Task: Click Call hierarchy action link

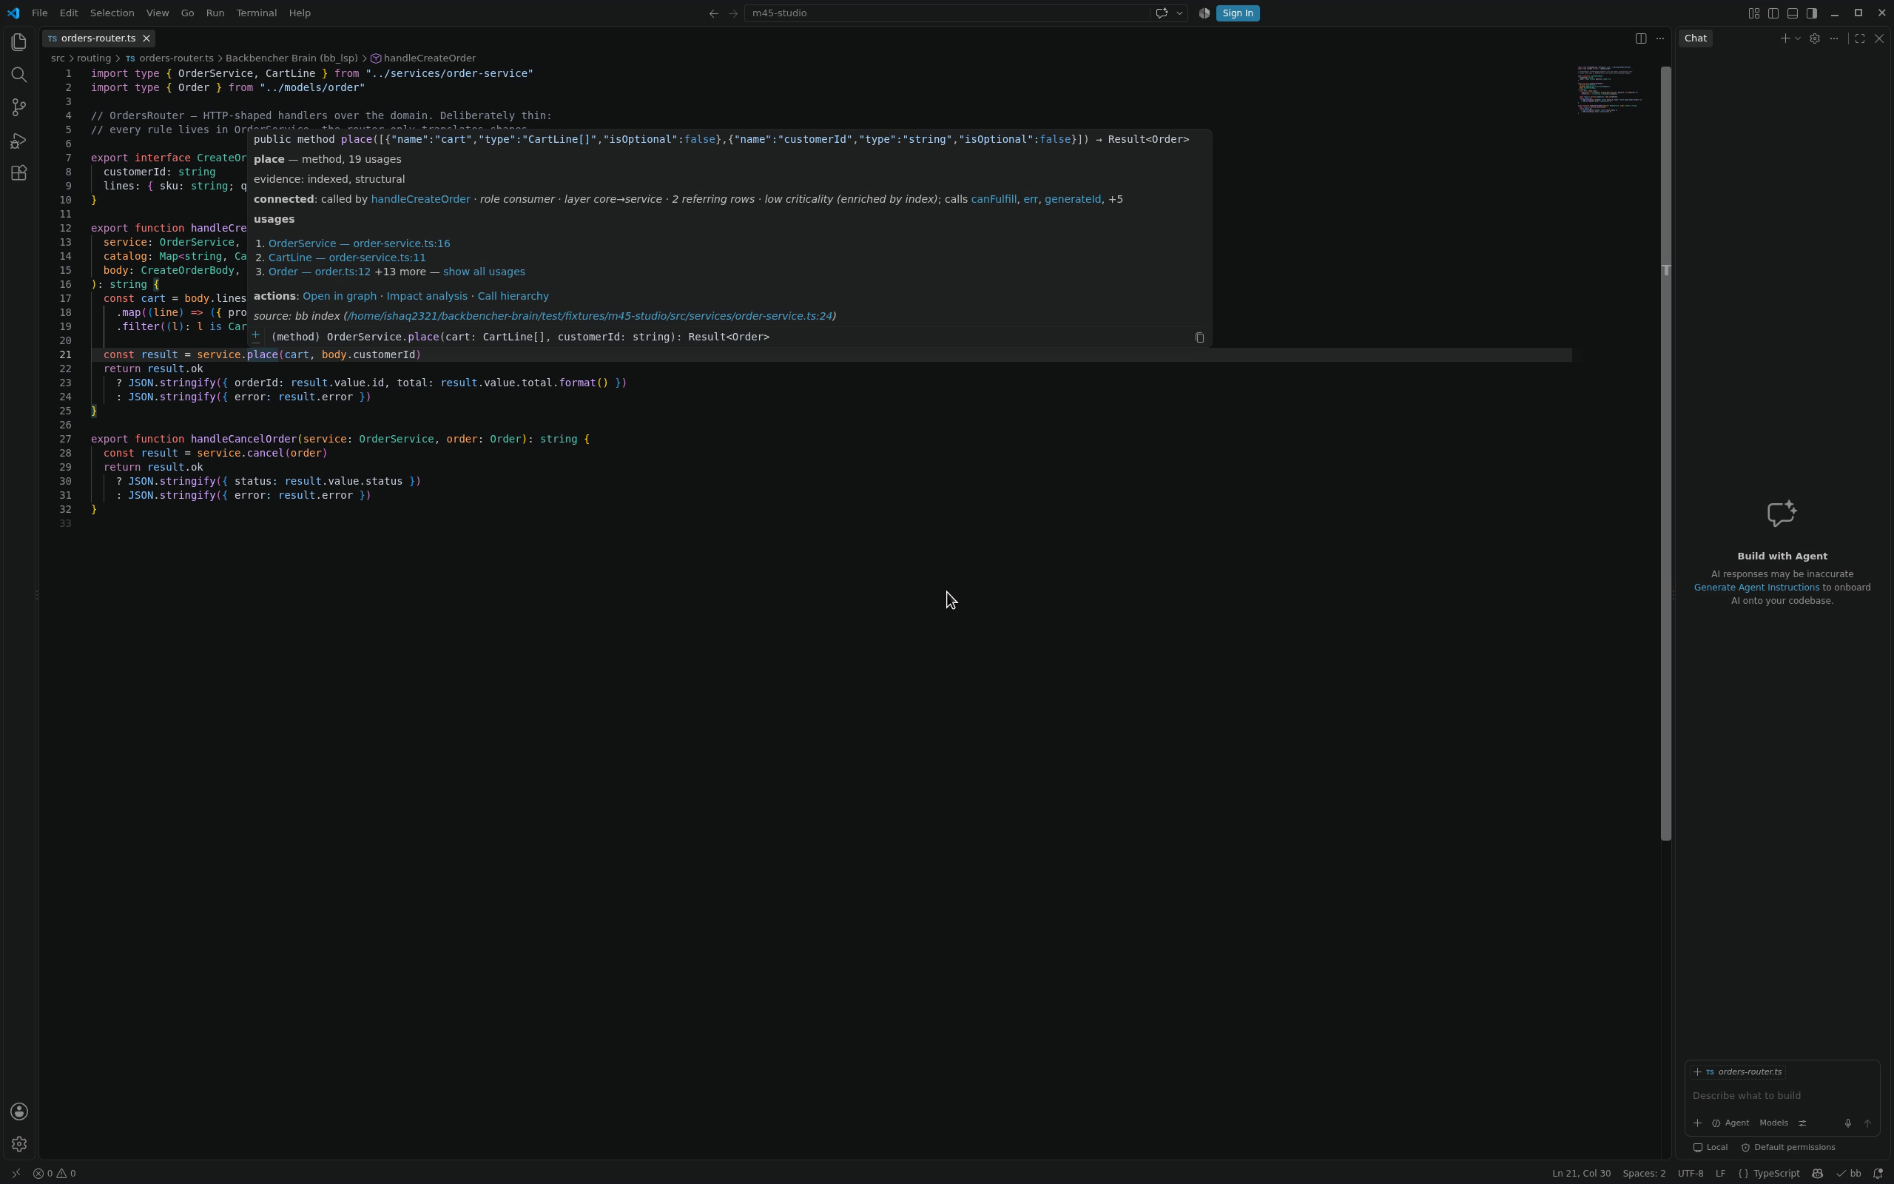Action: point(513,296)
